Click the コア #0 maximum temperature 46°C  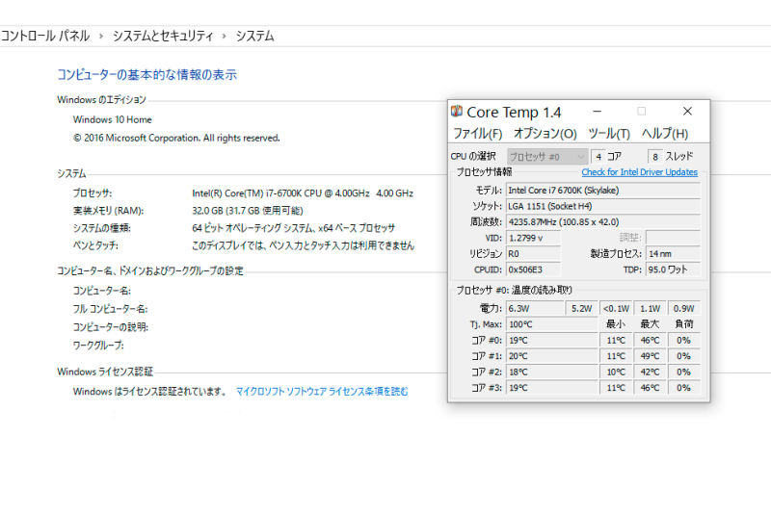[650, 340]
